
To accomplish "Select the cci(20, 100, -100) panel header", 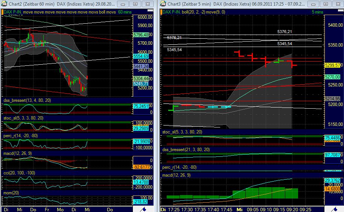I will [21, 173].
